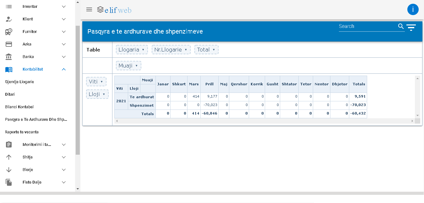This screenshot has height=203, width=424.
Task: Click pivot table vertical scroll up arrow
Action: [417, 78]
